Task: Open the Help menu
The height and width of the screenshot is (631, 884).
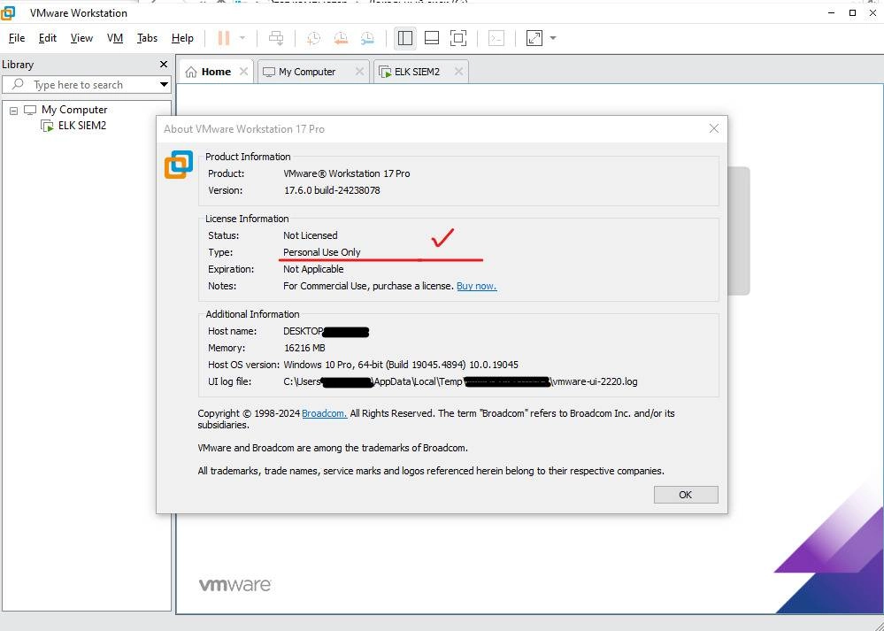Action: coord(182,38)
